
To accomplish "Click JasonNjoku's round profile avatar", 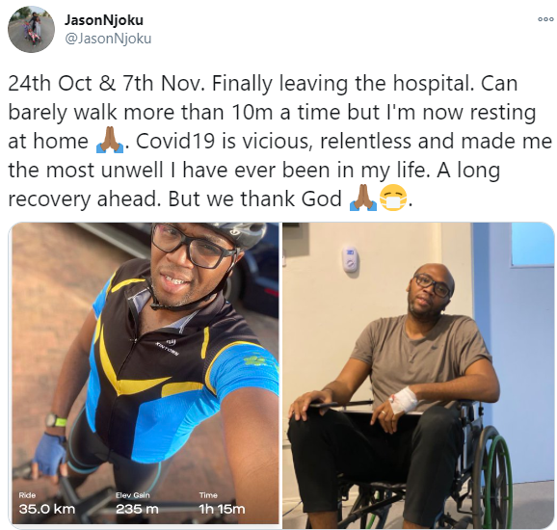I will [x=31, y=30].
